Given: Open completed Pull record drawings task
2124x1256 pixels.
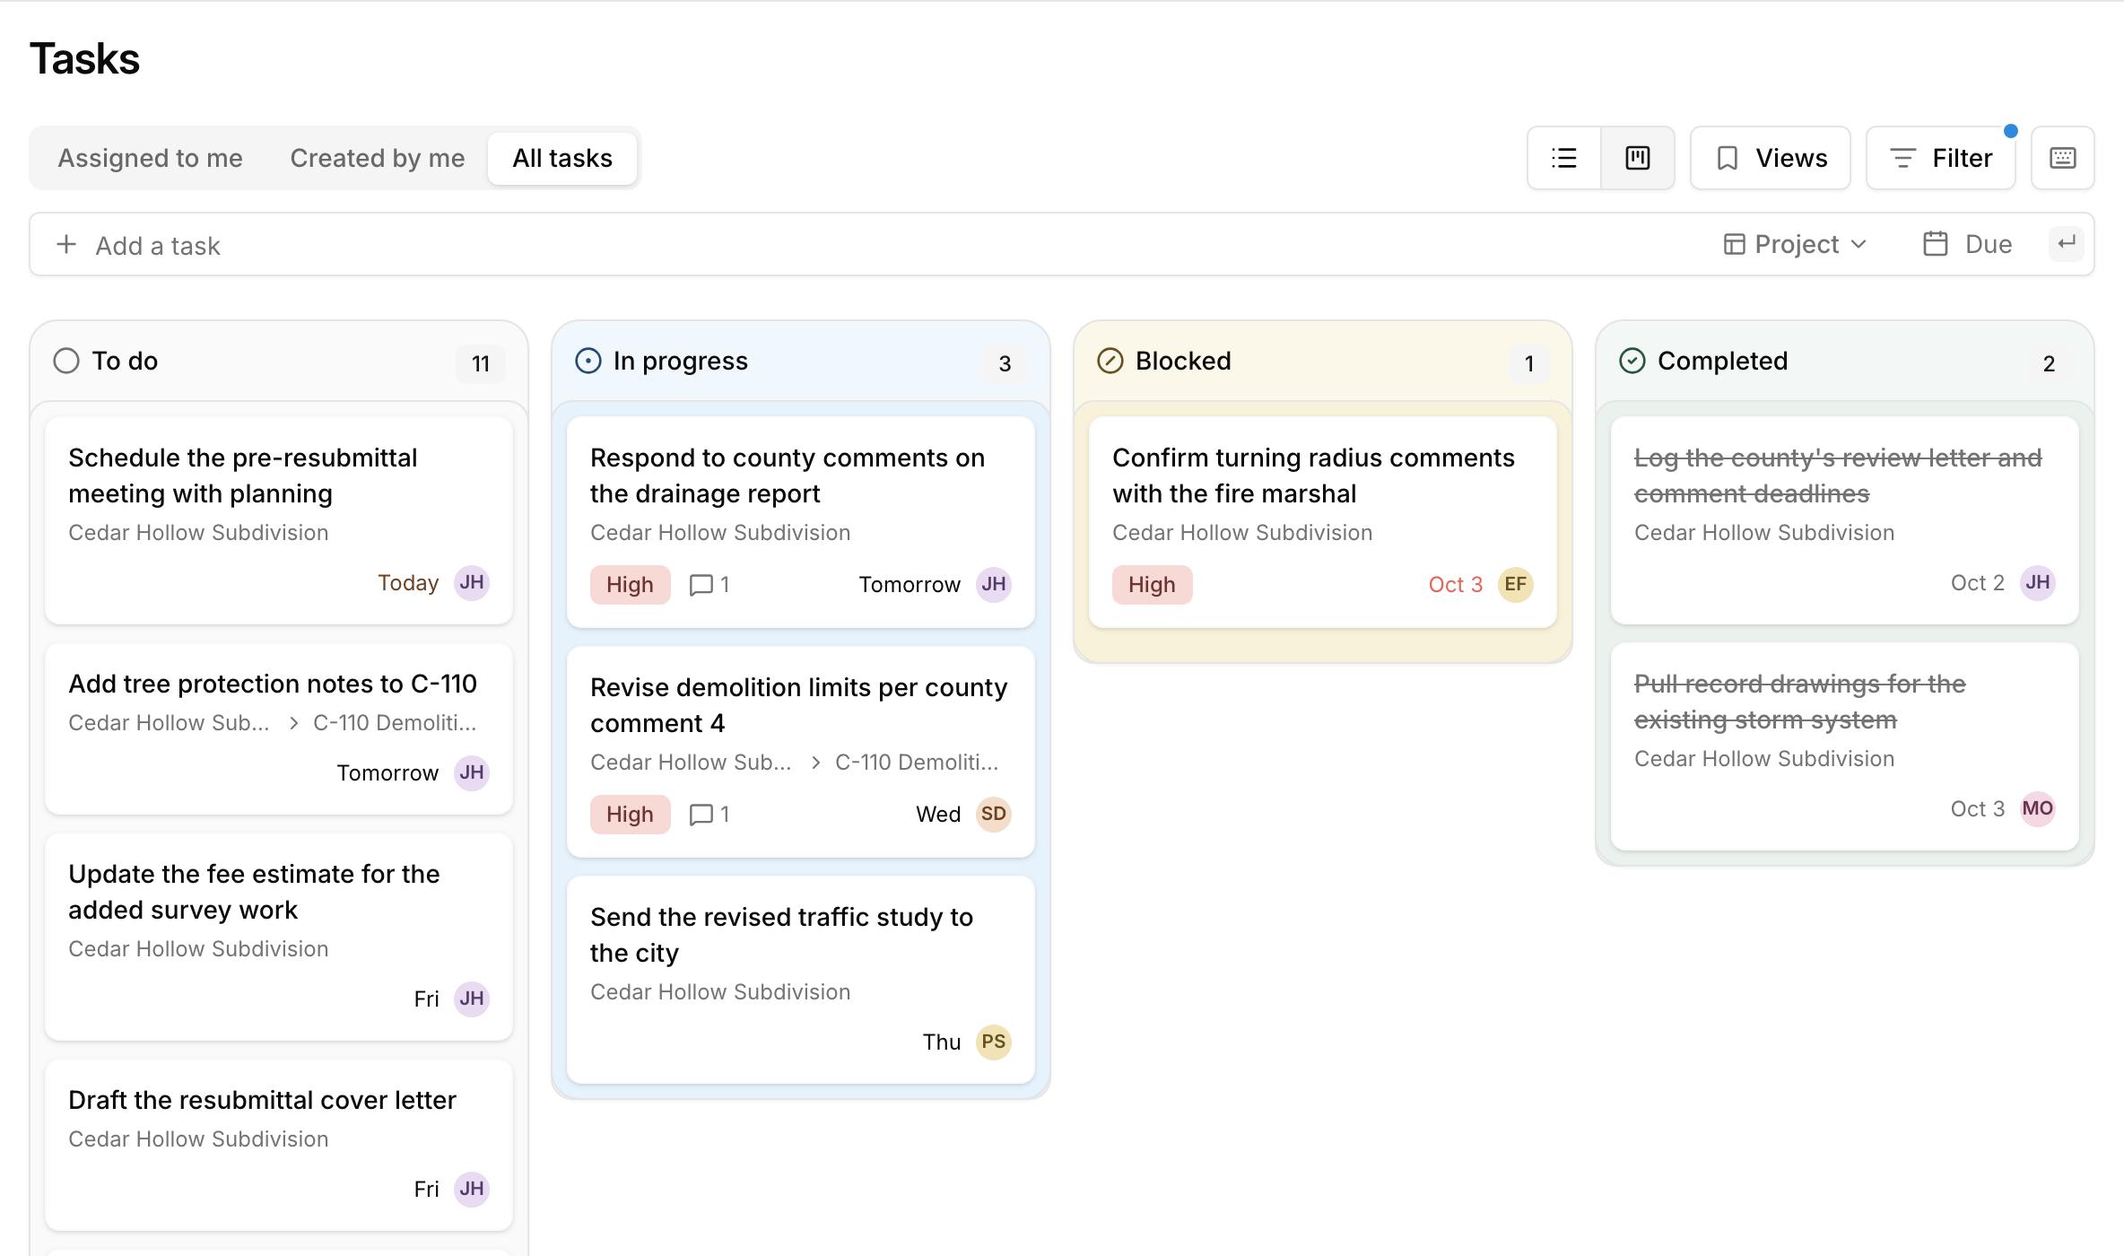Looking at the screenshot, I should click(x=1845, y=746).
